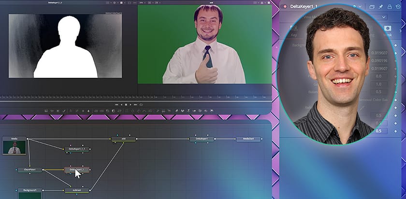Select the add node in the node graph
Screen dimensions: 406x199
tap(124, 139)
